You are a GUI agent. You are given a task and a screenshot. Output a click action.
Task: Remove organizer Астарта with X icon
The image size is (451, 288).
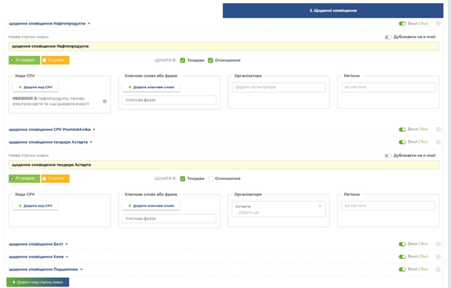point(320,206)
